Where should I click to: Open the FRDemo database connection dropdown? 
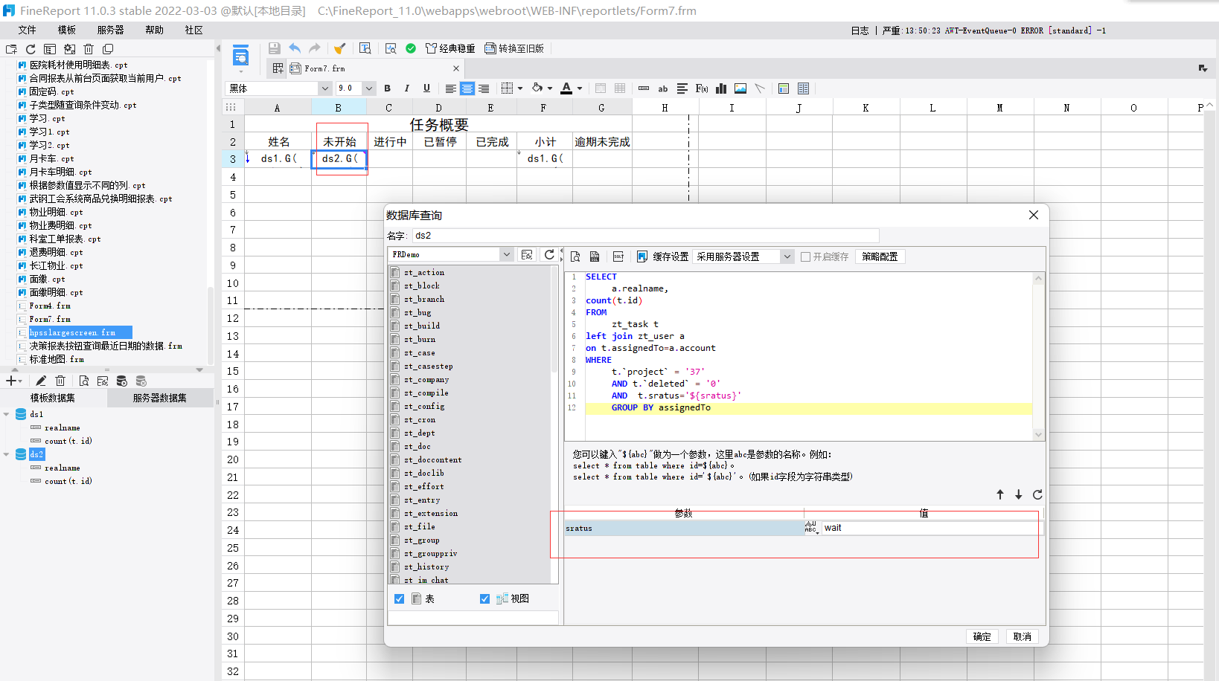(x=506, y=254)
